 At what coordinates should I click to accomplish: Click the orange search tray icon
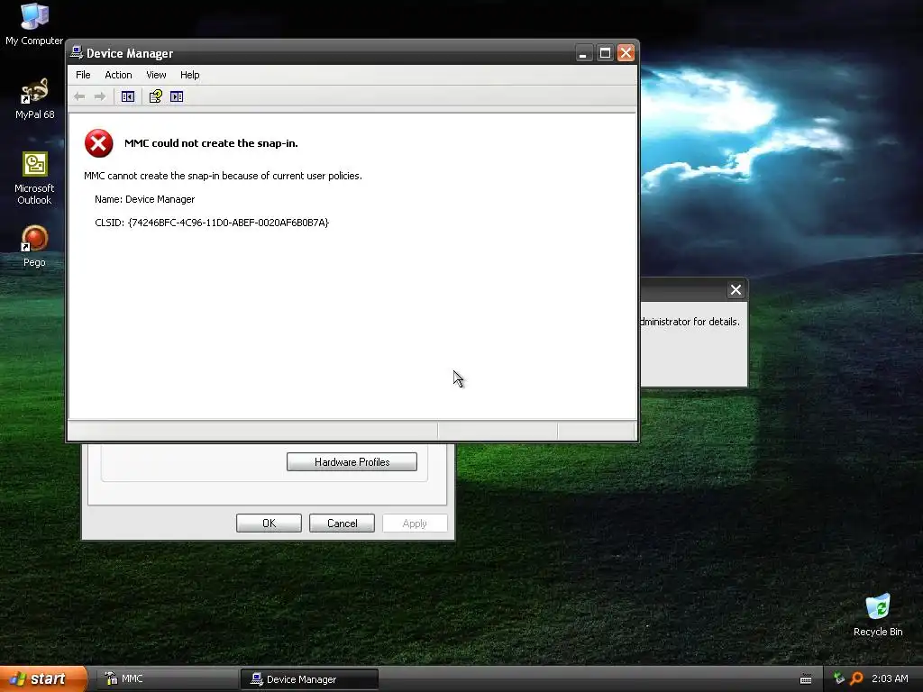[x=856, y=678]
